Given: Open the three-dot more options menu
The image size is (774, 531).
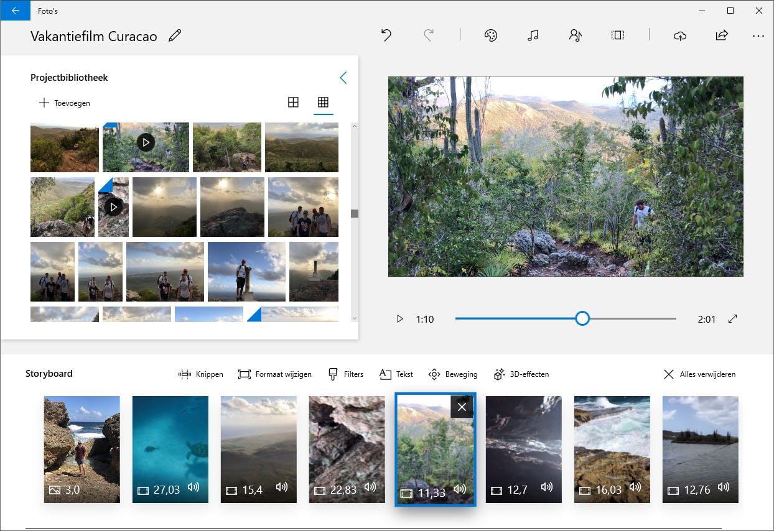Looking at the screenshot, I should click(x=758, y=35).
